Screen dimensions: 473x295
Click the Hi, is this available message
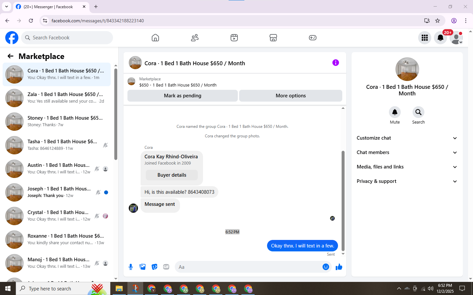[x=179, y=192]
